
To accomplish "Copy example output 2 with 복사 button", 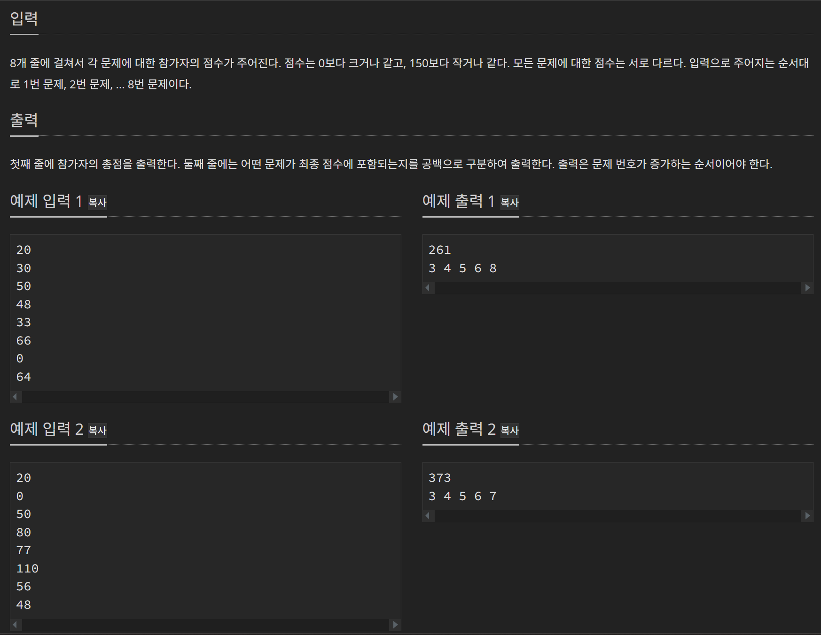I will (509, 431).
